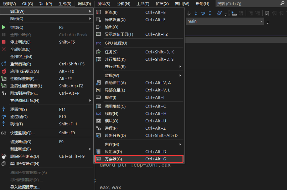Click the 任务 clipboard icon
This screenshot has height=190, width=287.
(98, 52)
